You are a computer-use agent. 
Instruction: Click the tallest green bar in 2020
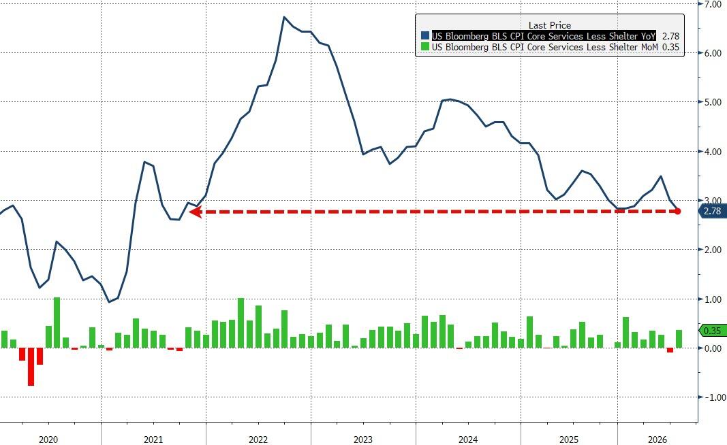coord(57,323)
